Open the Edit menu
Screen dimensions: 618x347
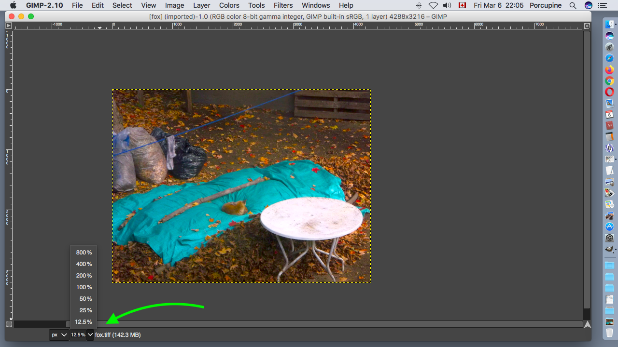[x=98, y=5]
